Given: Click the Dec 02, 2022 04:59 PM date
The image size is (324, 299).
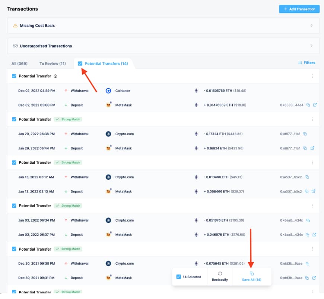Looking at the screenshot, I should 37,91.
